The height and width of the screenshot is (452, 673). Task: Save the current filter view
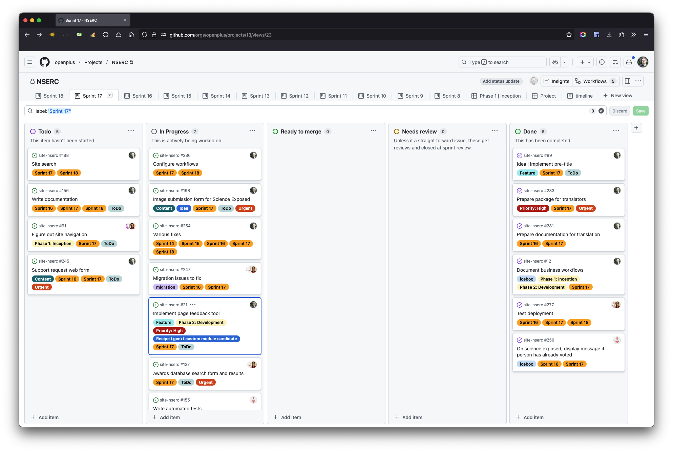click(x=640, y=111)
